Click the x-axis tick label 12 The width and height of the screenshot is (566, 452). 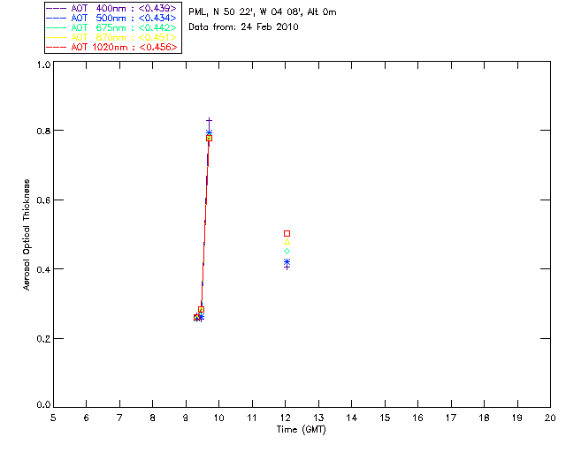pos(285,418)
